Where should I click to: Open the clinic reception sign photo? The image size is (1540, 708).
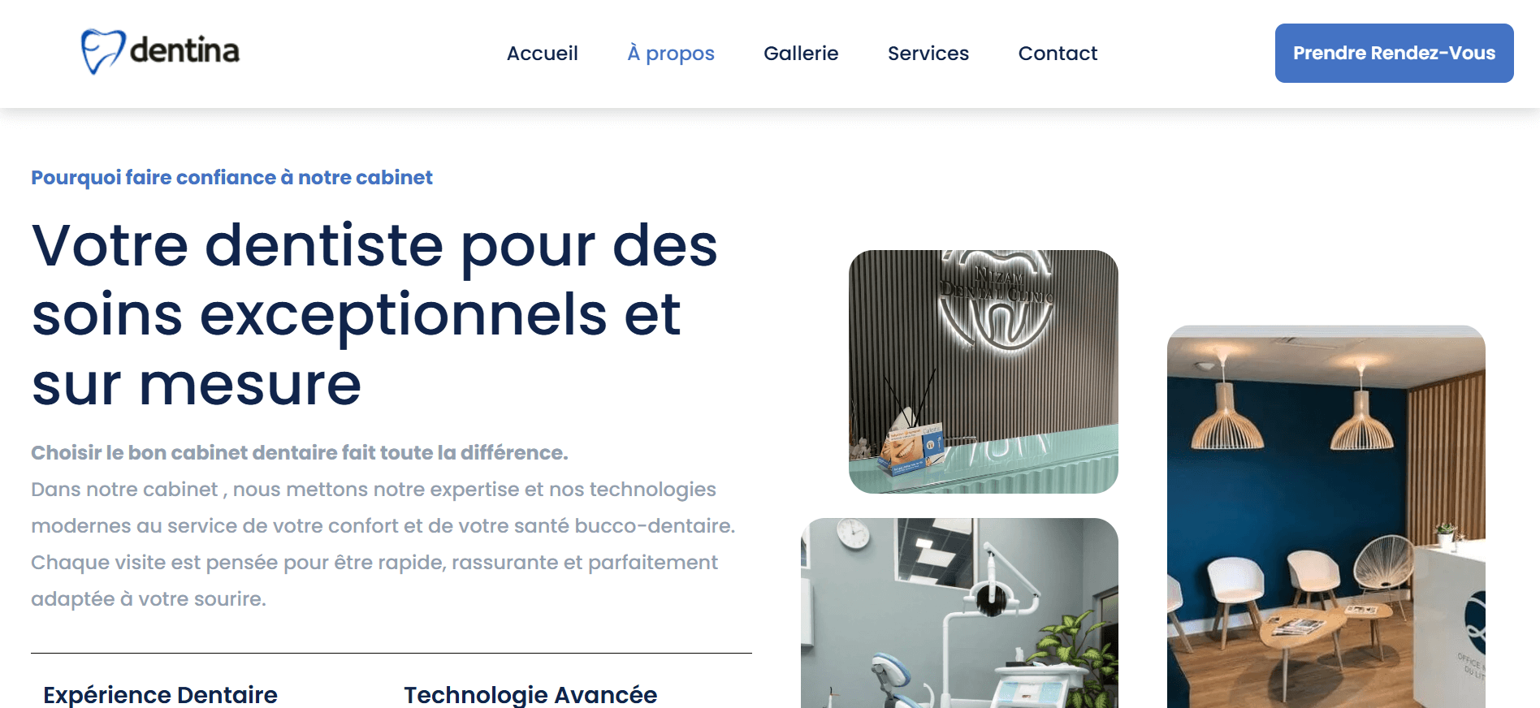click(x=984, y=372)
